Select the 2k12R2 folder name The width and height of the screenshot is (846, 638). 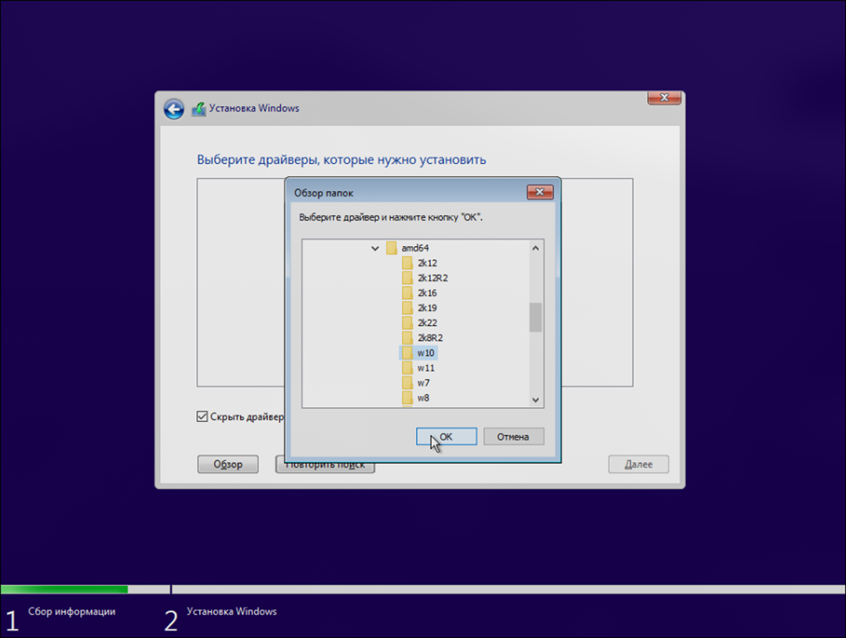432,278
